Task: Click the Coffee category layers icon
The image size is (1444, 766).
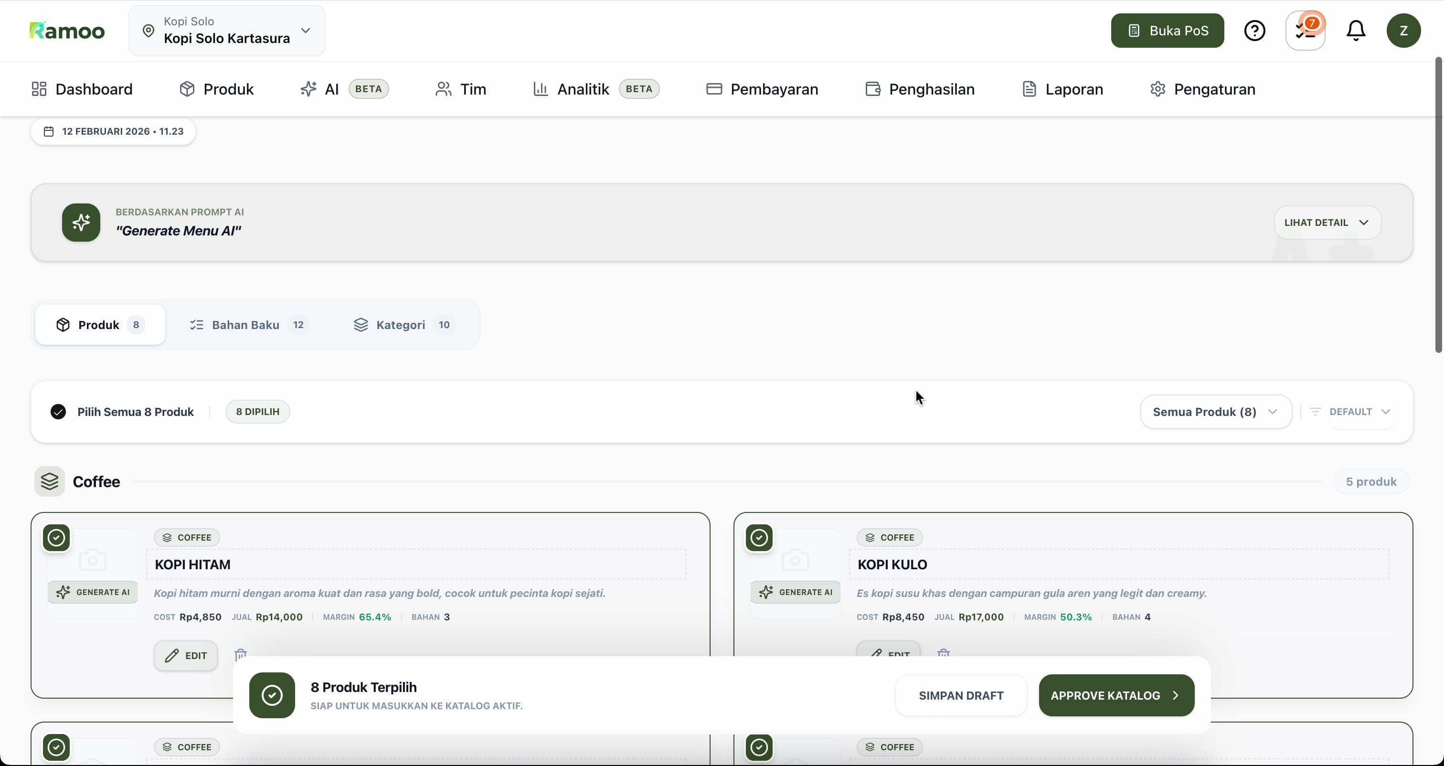Action: click(x=49, y=481)
